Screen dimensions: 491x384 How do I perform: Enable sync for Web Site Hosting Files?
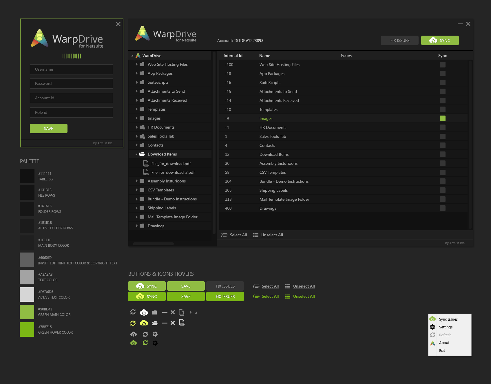(443, 65)
